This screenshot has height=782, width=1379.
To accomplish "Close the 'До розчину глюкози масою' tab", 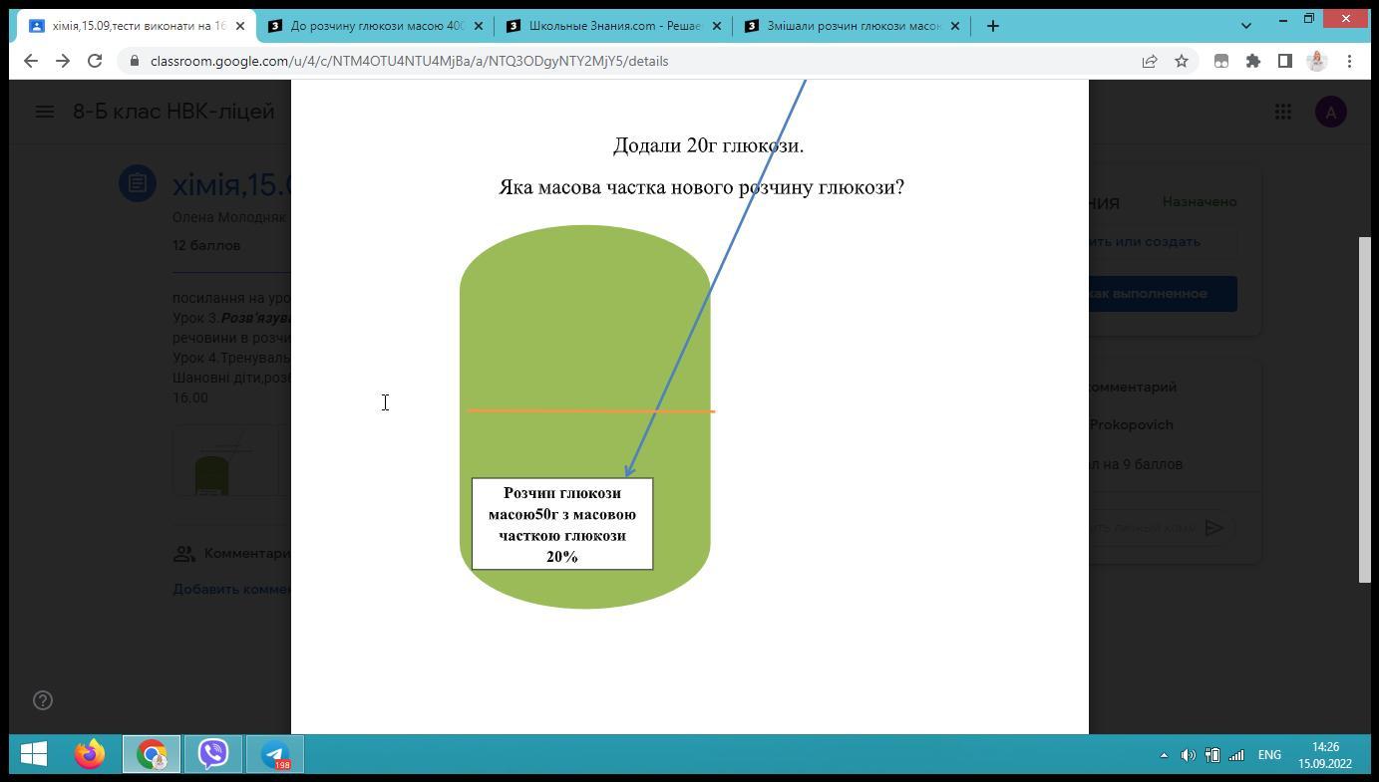I will (x=478, y=26).
